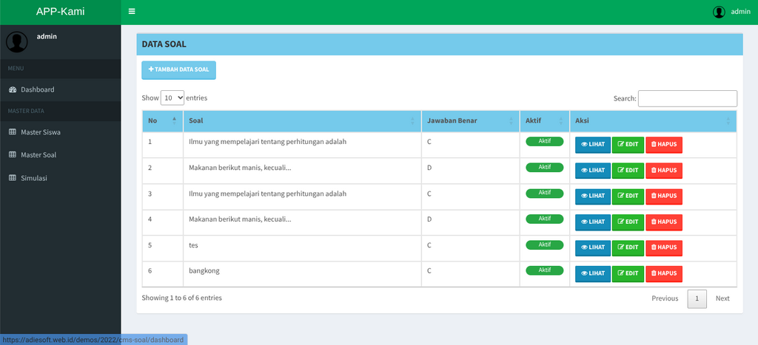Open Master Siswa from the sidebar

click(x=41, y=132)
